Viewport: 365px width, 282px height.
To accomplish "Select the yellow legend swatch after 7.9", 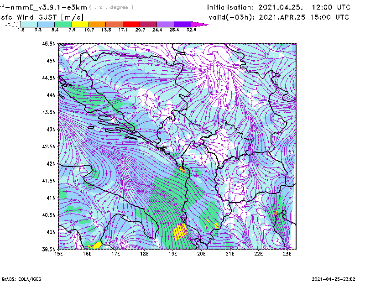I will (80, 24).
